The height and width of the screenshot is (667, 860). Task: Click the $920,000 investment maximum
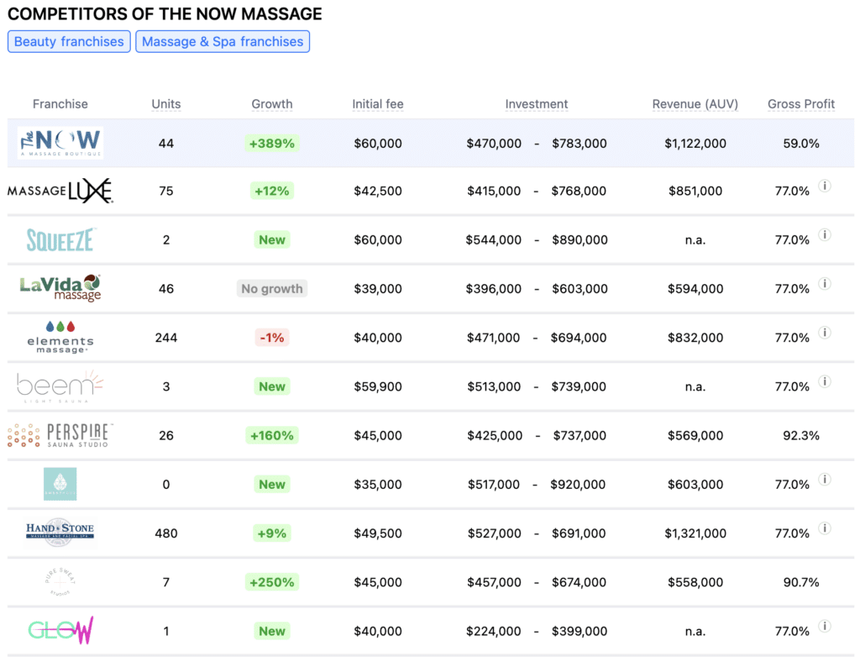pos(578,485)
